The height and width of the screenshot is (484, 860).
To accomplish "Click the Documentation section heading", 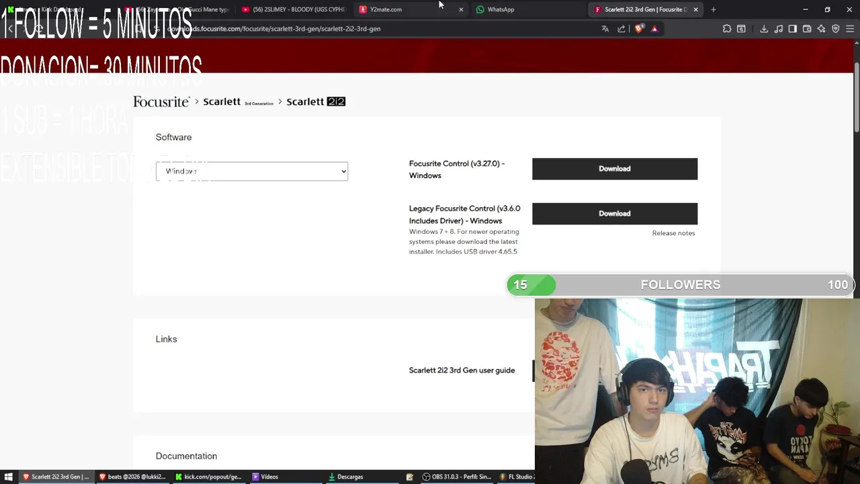I will 186,456.
